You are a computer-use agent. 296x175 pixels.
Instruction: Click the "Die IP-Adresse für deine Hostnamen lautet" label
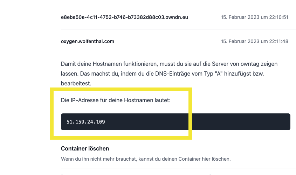(x=116, y=100)
